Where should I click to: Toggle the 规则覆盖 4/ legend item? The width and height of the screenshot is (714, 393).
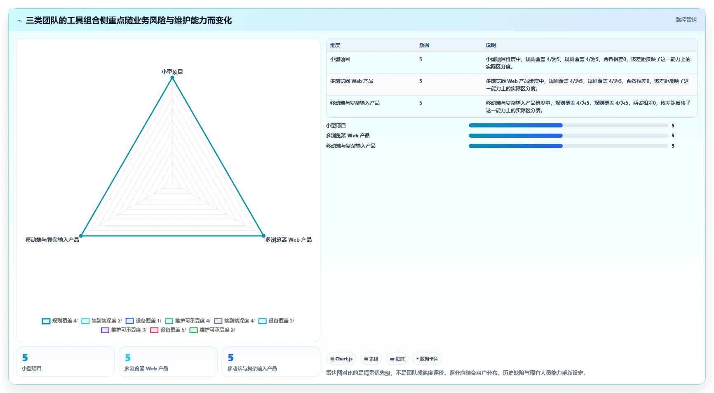(x=60, y=321)
